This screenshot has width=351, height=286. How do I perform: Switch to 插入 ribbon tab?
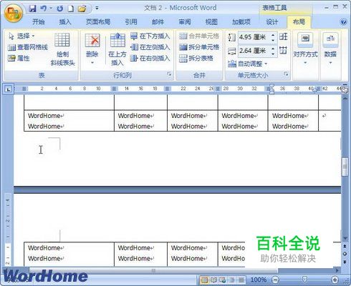tap(65, 22)
